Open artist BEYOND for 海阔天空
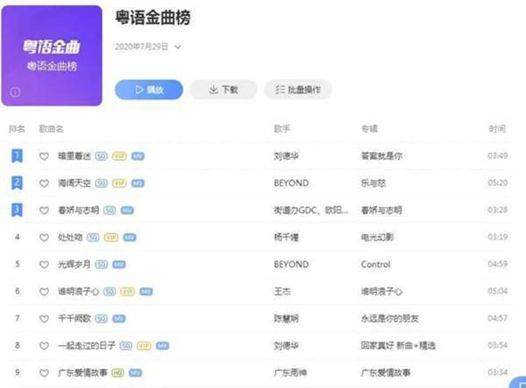Screen dimensions: 526x388 point(291,184)
